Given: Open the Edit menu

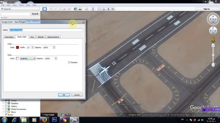Looking at the screenshot, I should [8, 5].
